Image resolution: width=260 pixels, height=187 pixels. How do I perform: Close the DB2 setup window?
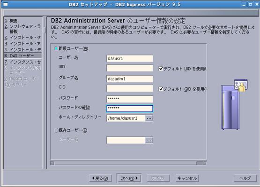pos(257,4)
